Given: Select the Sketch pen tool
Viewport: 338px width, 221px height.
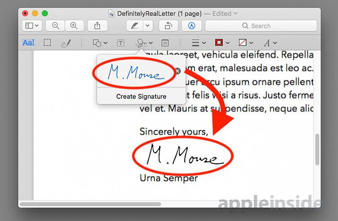Looking at the screenshot, I should (66, 43).
